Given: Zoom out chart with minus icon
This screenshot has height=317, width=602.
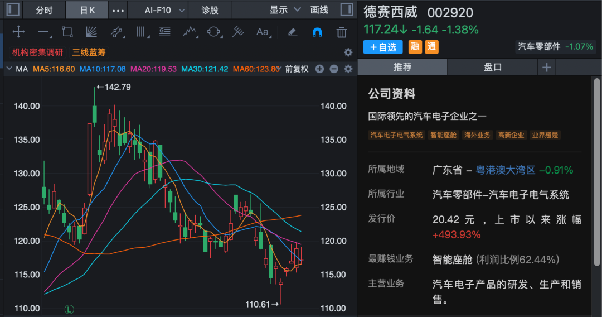Looking at the screenshot, I should pyautogui.click(x=334, y=69).
